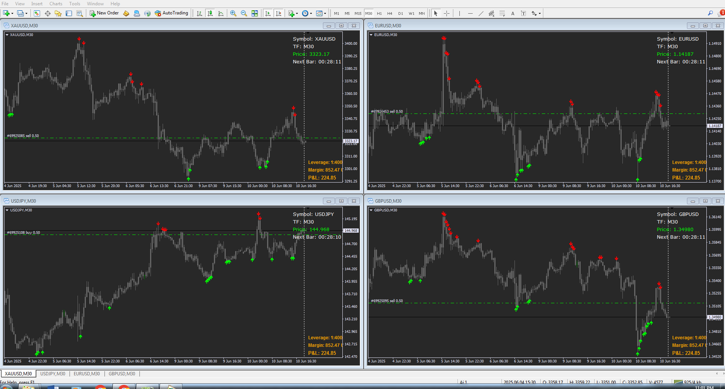Click the Zoom In magnifier icon
Image resolution: width=725 pixels, height=389 pixels.
[x=233, y=13]
